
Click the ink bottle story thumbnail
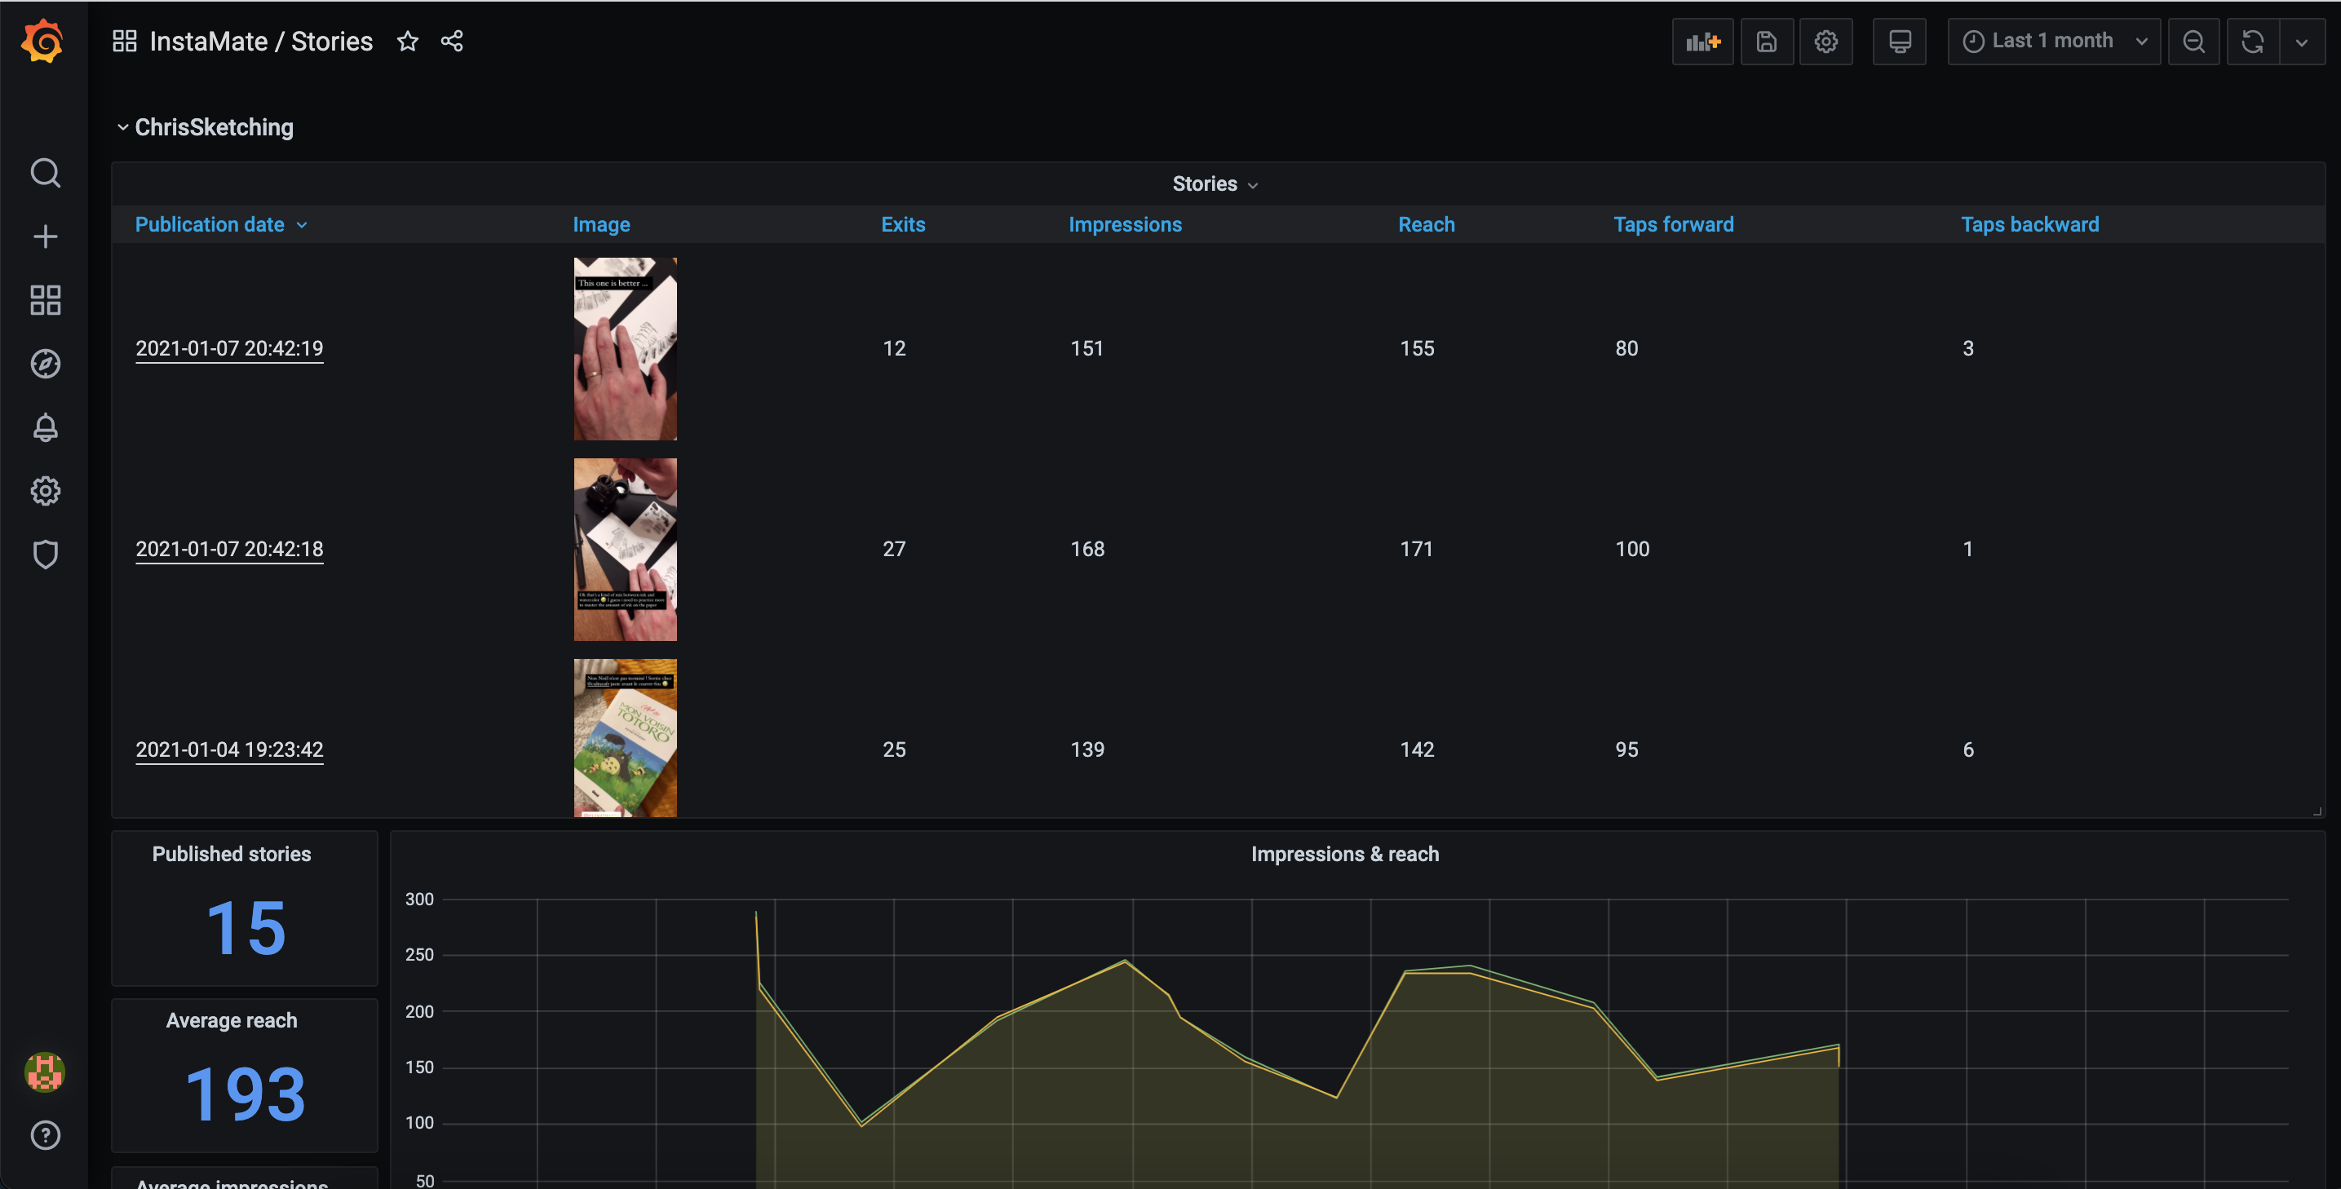(x=626, y=550)
